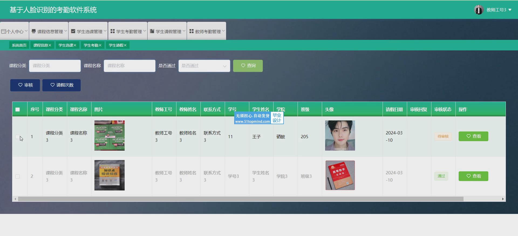Click the user avatar in the header
518x236 pixels.
point(479,10)
